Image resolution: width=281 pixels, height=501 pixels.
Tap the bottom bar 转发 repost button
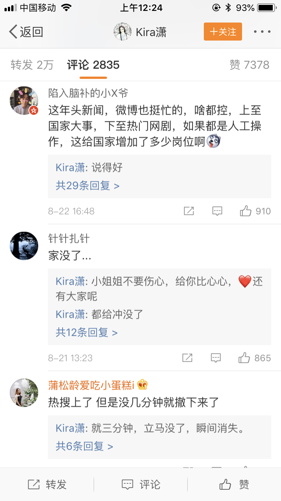pos(47,484)
